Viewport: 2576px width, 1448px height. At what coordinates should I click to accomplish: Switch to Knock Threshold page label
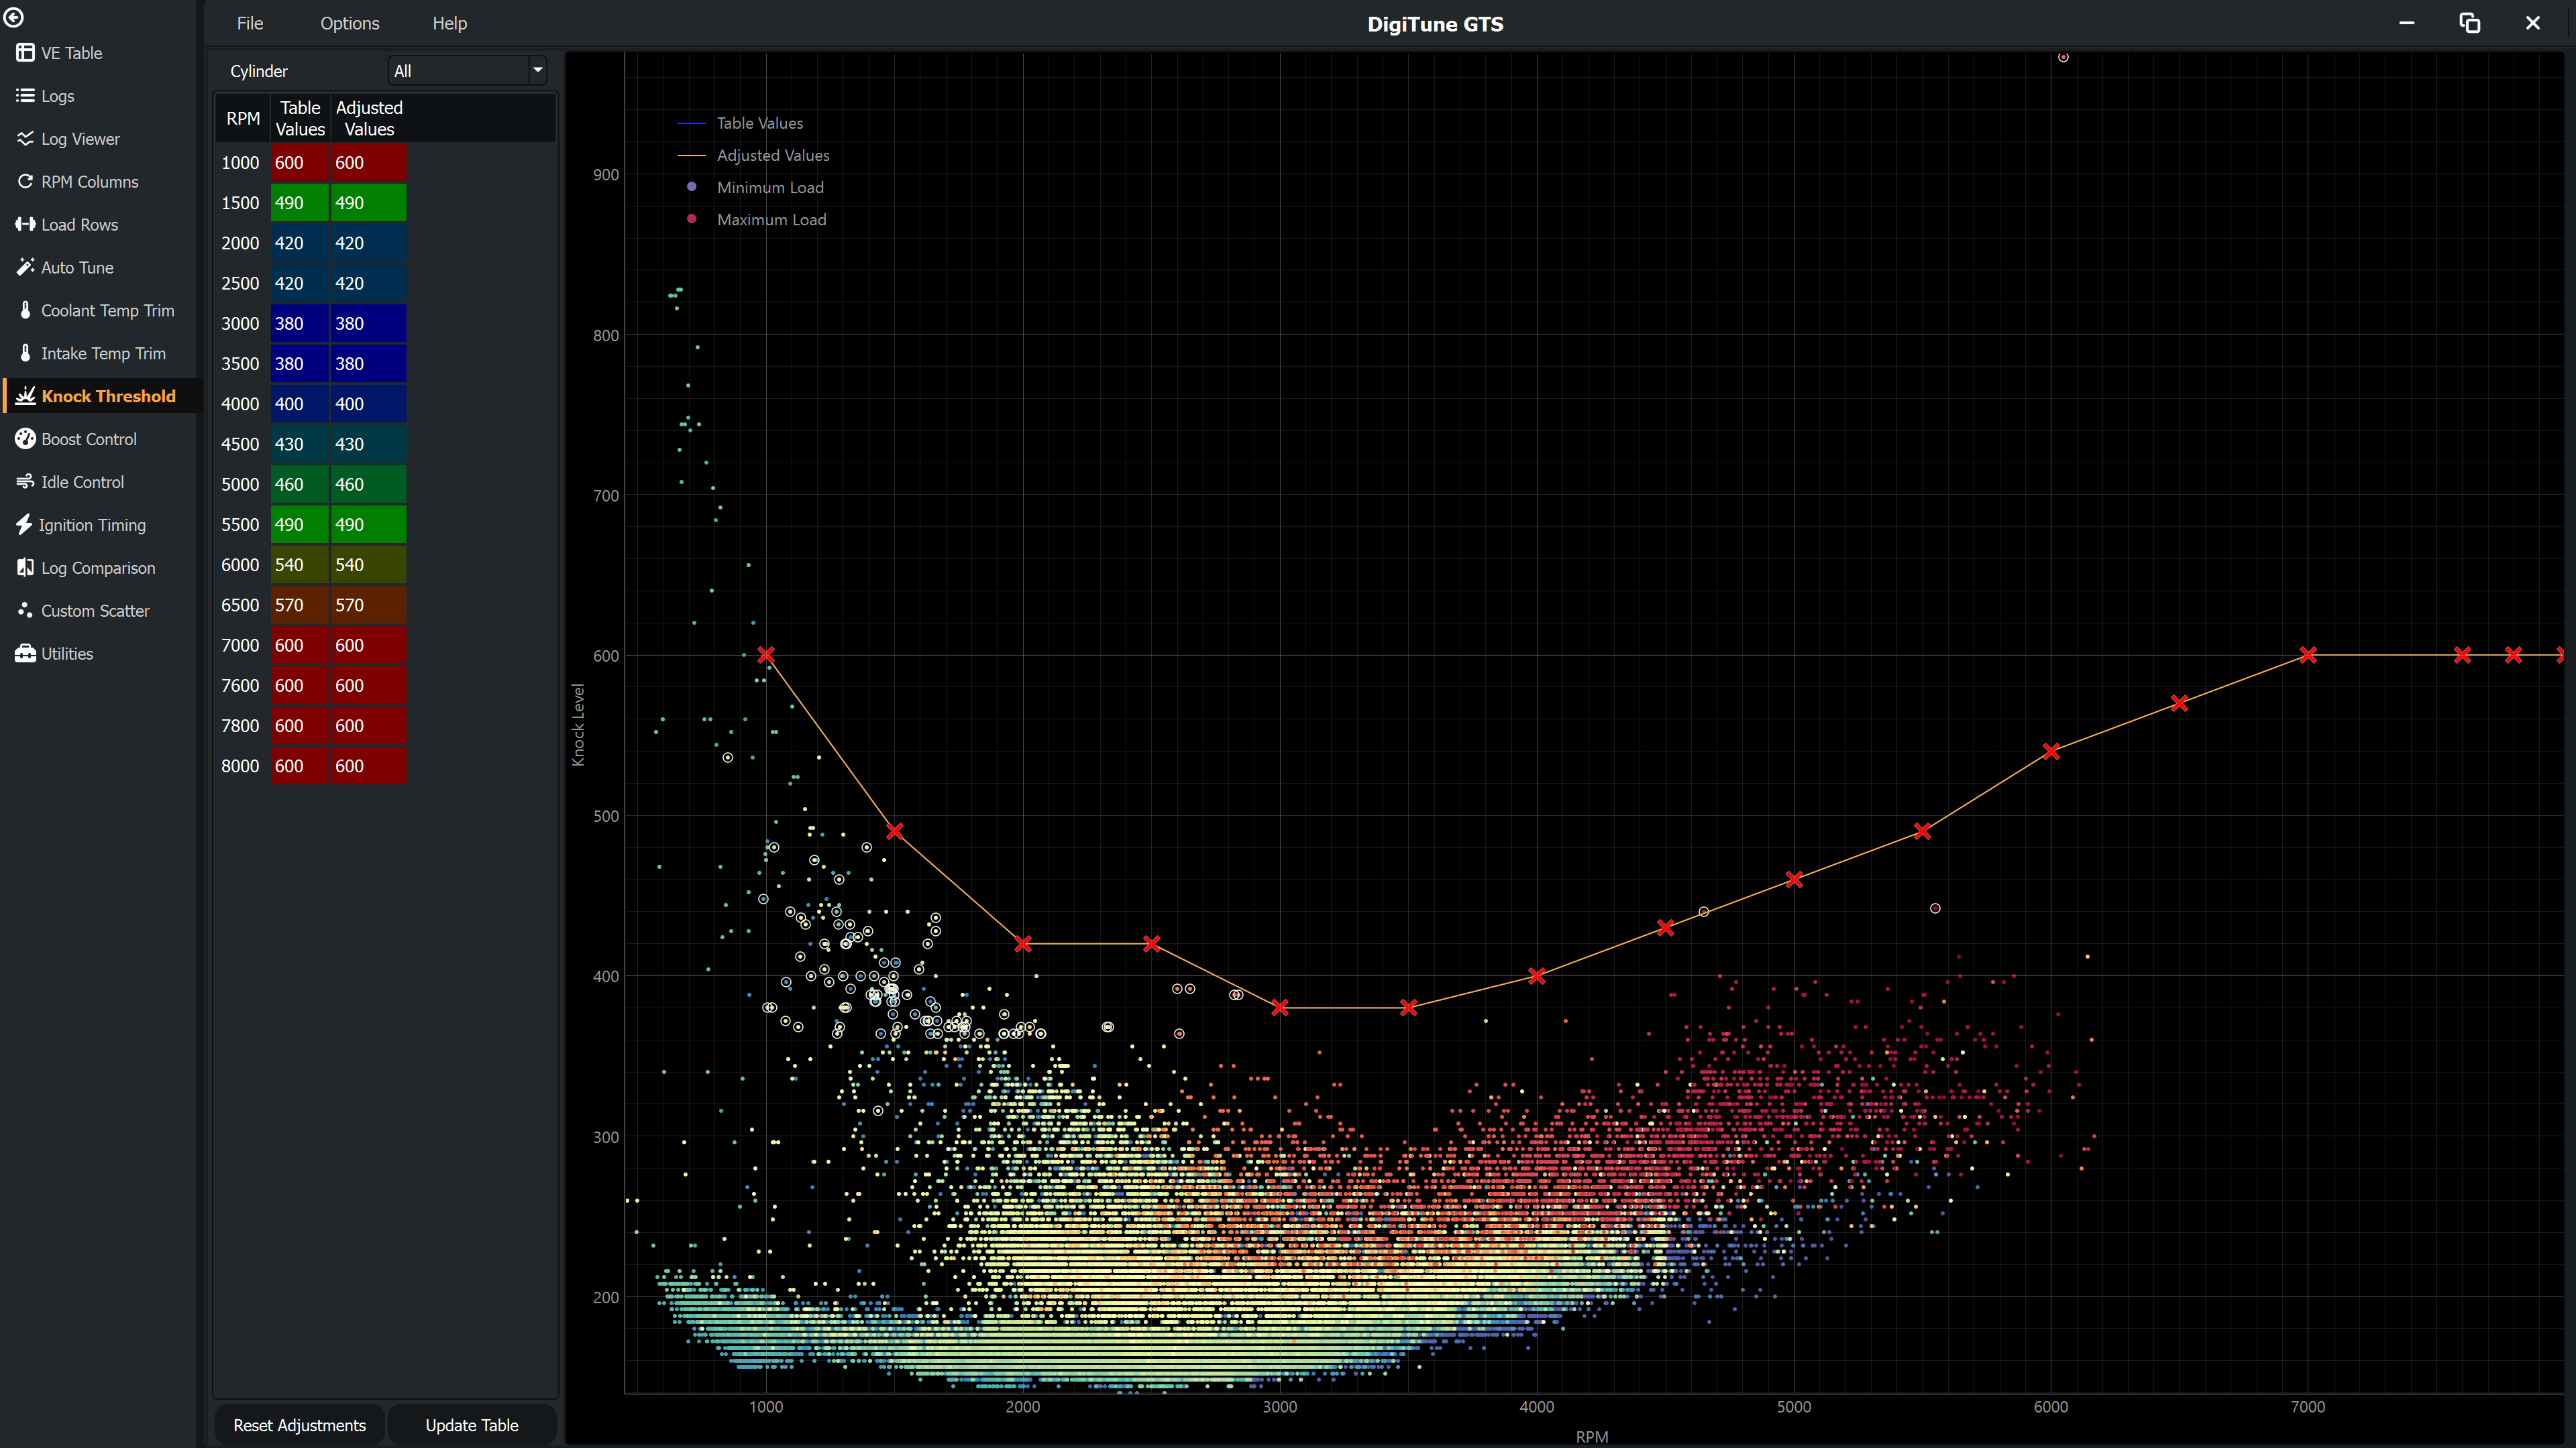[109, 396]
